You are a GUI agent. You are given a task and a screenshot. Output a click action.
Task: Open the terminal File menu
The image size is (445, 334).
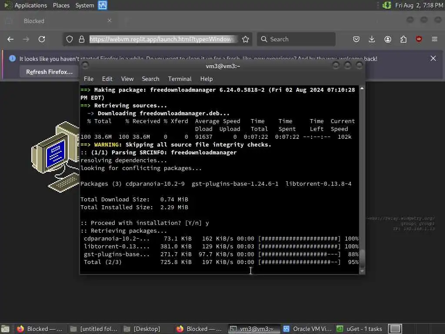click(x=89, y=79)
